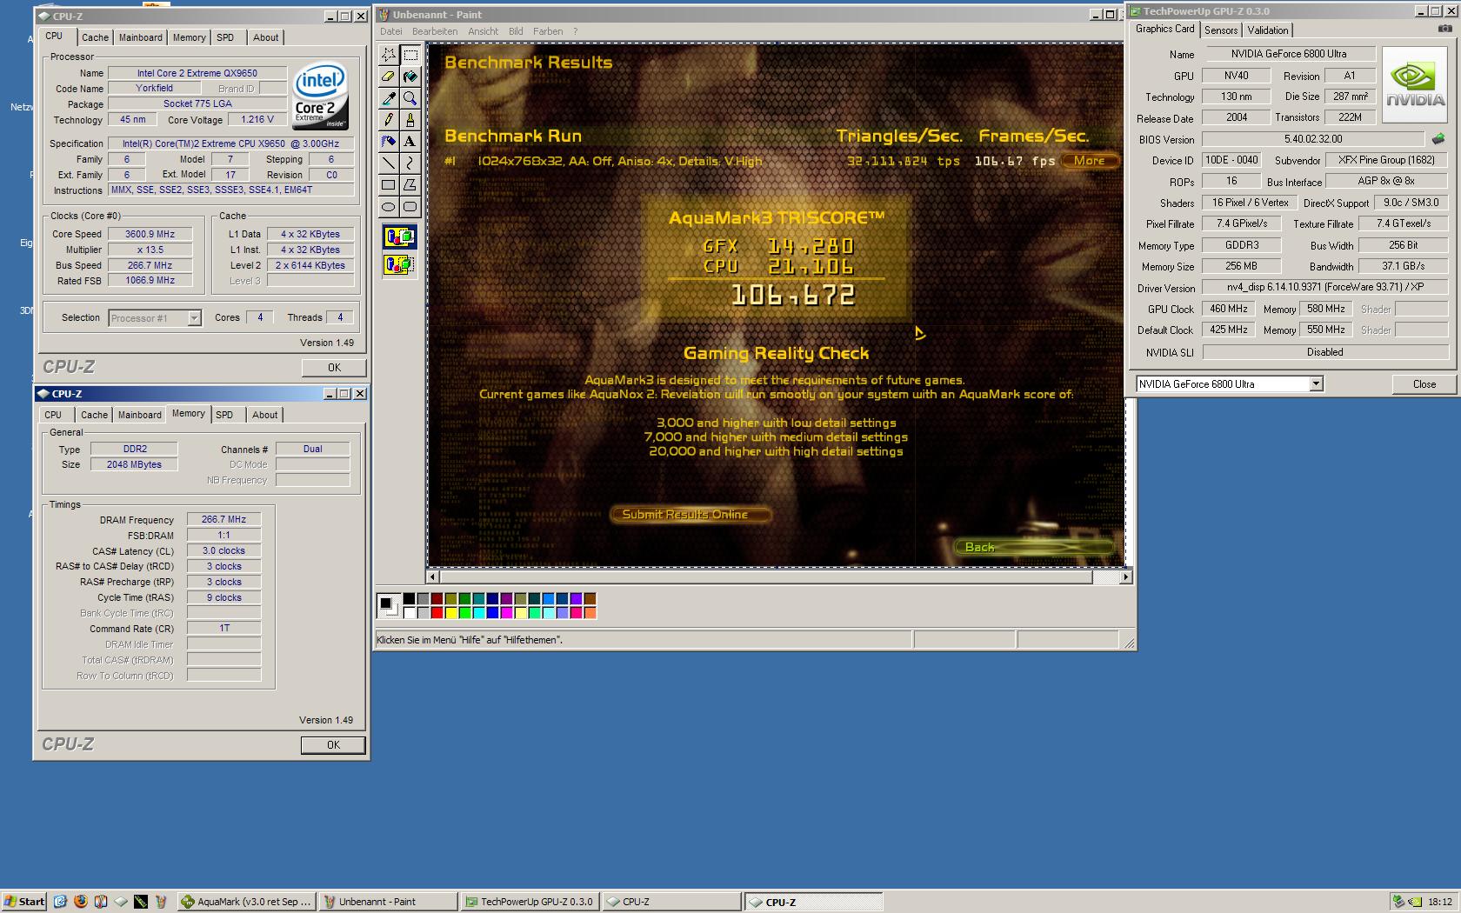Click the foreground/background color indicator box
Viewport: 1461px width, 913px height.
[389, 605]
